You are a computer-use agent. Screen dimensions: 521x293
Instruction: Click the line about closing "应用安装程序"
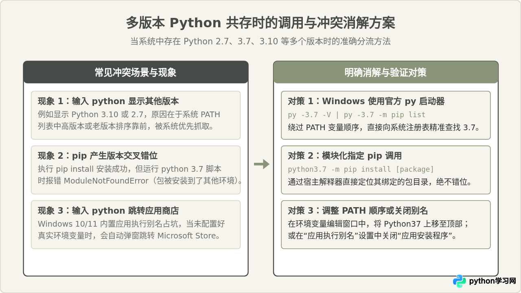pyautogui.click(x=373, y=236)
